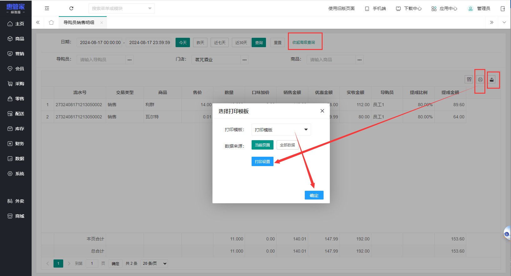Click the 近七天 date filter button

[x=220, y=42]
